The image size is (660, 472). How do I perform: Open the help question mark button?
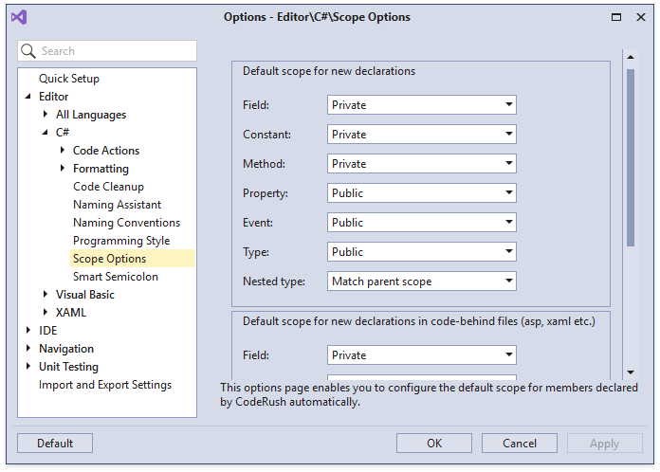coord(616,17)
